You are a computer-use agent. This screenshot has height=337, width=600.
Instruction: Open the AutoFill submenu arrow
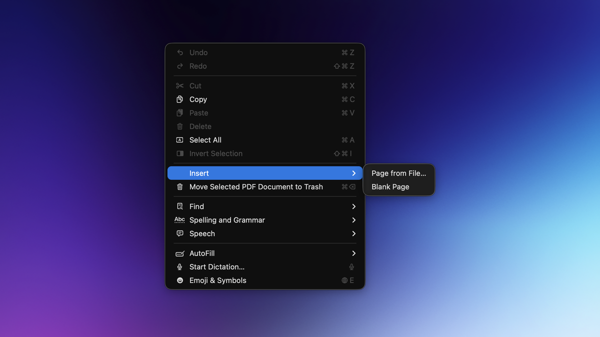[x=353, y=253]
